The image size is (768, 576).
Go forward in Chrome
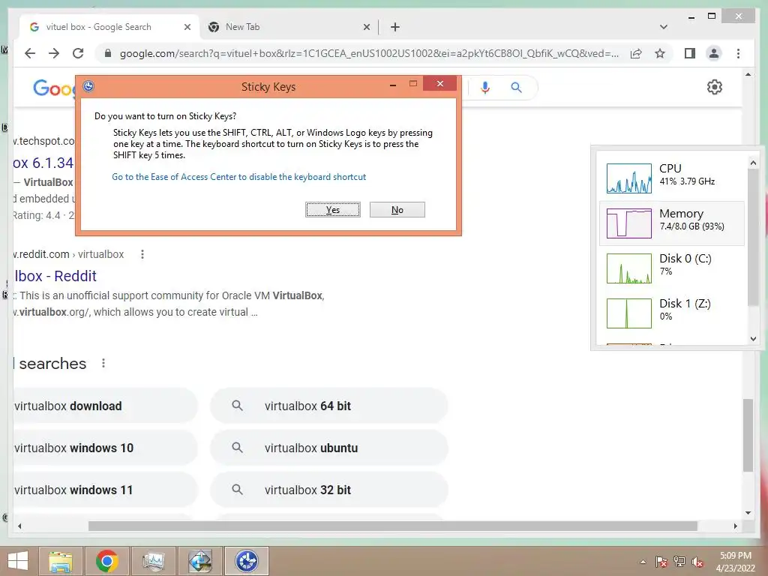[54, 53]
